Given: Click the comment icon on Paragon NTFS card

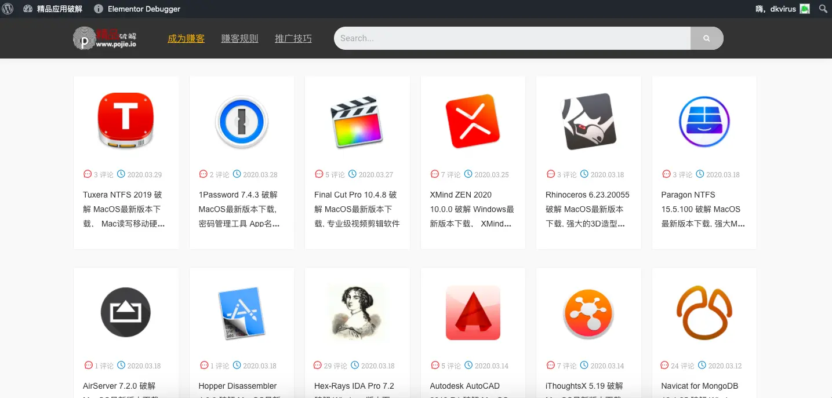Looking at the screenshot, I should pos(666,174).
